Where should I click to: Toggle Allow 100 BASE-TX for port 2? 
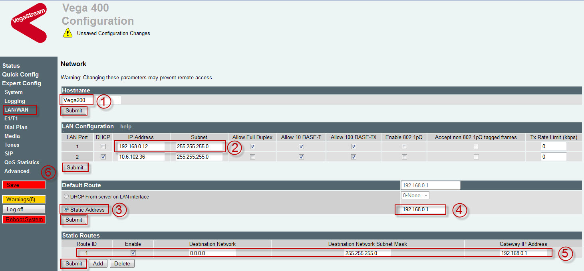click(x=354, y=157)
